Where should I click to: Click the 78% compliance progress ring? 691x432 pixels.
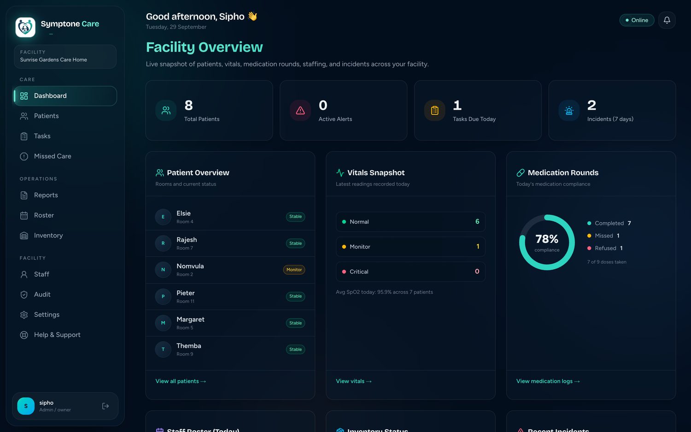[x=547, y=243]
